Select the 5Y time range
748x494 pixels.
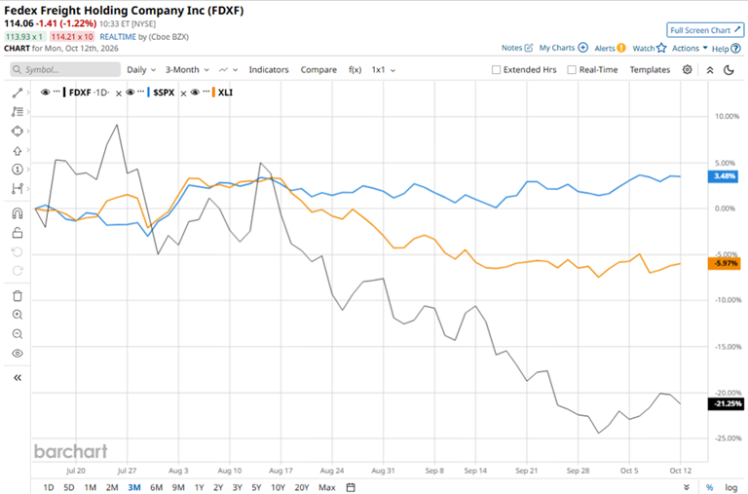(x=257, y=487)
